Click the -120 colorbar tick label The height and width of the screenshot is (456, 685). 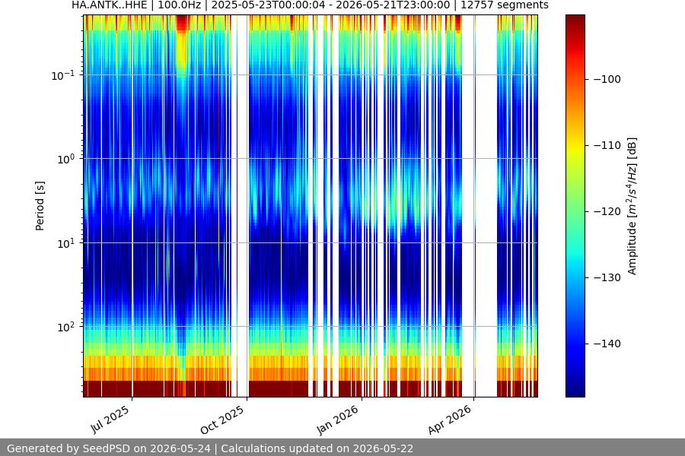pyautogui.click(x=607, y=211)
